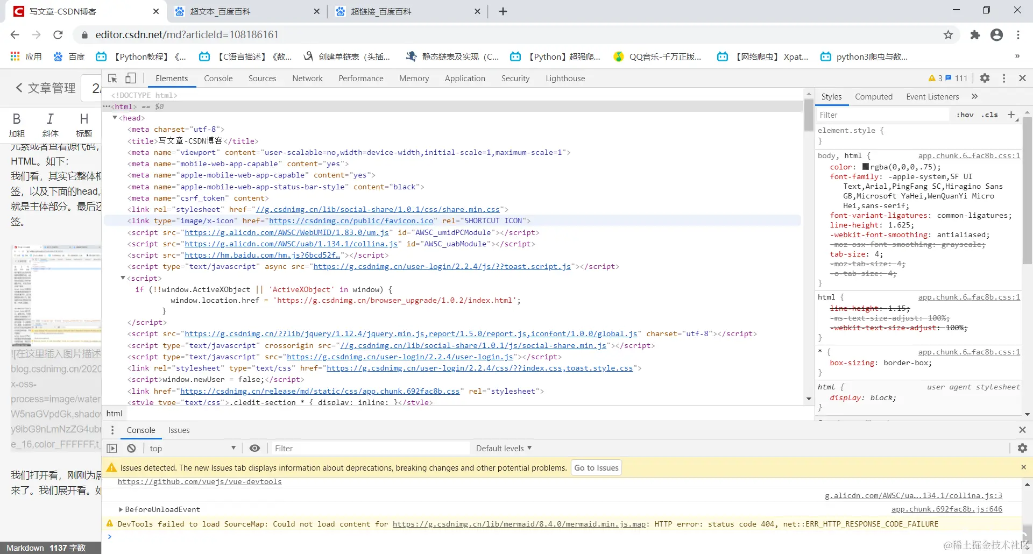Open the QQ音乐 bookmark

click(x=658, y=56)
